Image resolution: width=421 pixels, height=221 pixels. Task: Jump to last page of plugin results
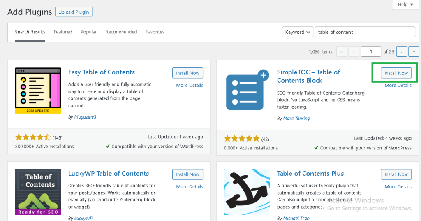[414, 51]
